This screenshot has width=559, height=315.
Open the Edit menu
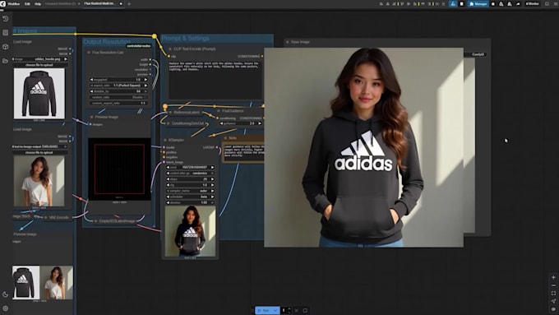[27, 4]
